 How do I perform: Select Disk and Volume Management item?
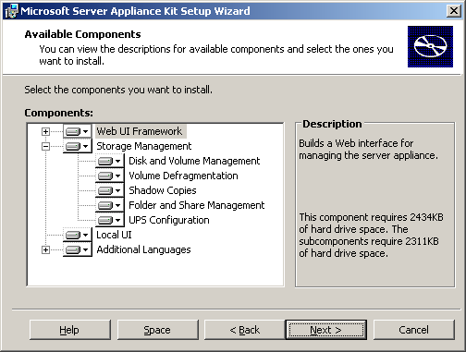pos(194,161)
